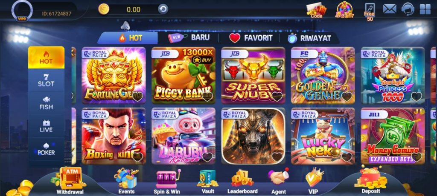The height and width of the screenshot is (196, 437).
Task: Select SLOT category in sidebar
Action: [x=46, y=80]
